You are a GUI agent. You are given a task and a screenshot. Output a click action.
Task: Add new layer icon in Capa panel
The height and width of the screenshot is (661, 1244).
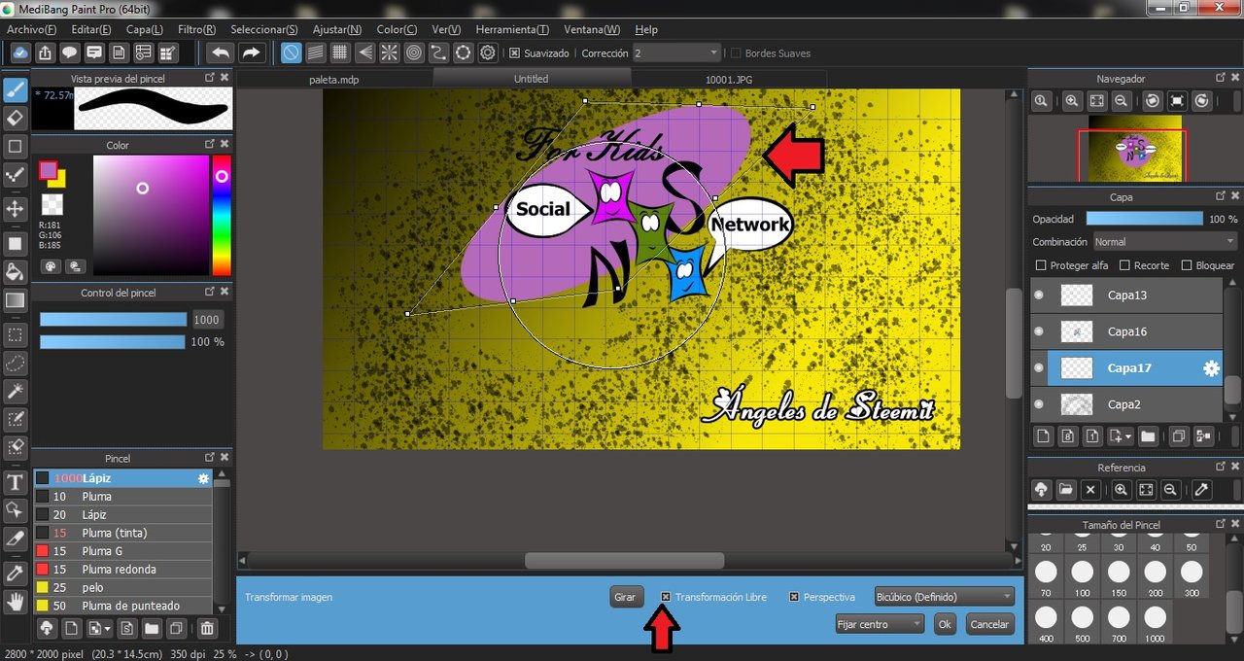click(1042, 436)
